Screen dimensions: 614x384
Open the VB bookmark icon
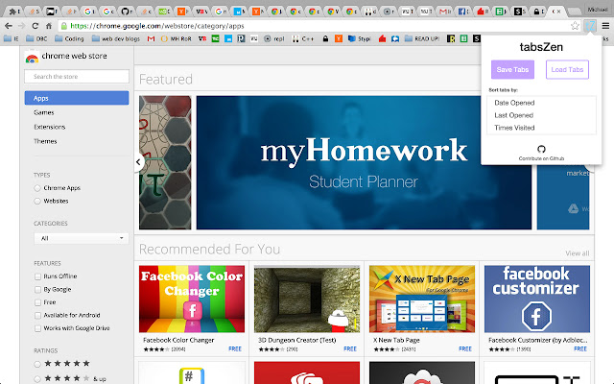point(202,38)
